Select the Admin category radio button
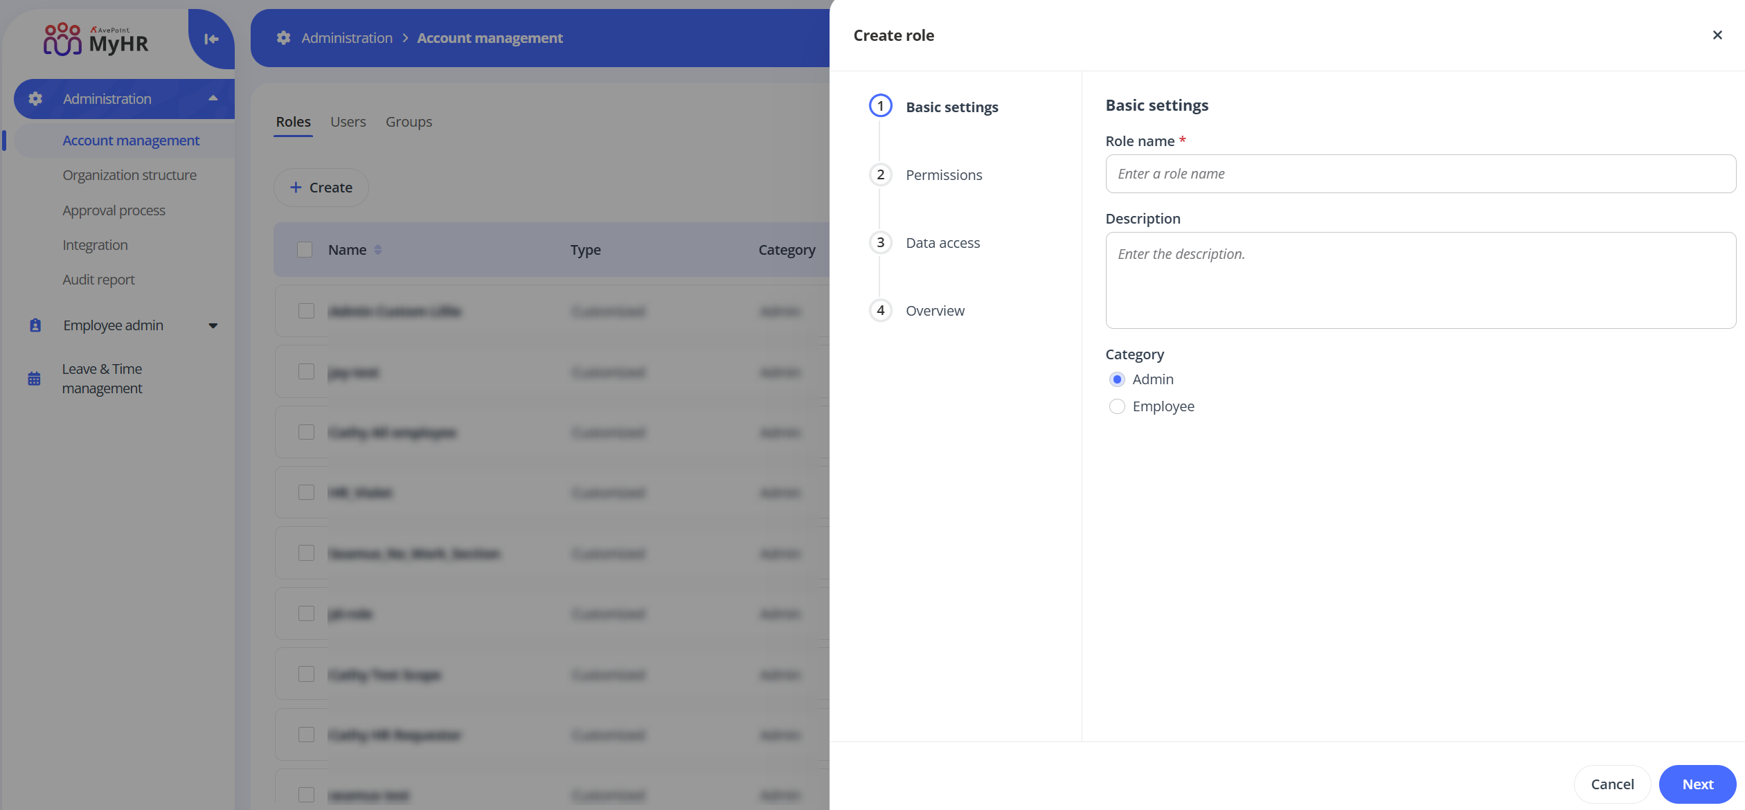Screen dimensions: 1745x810 point(1116,379)
